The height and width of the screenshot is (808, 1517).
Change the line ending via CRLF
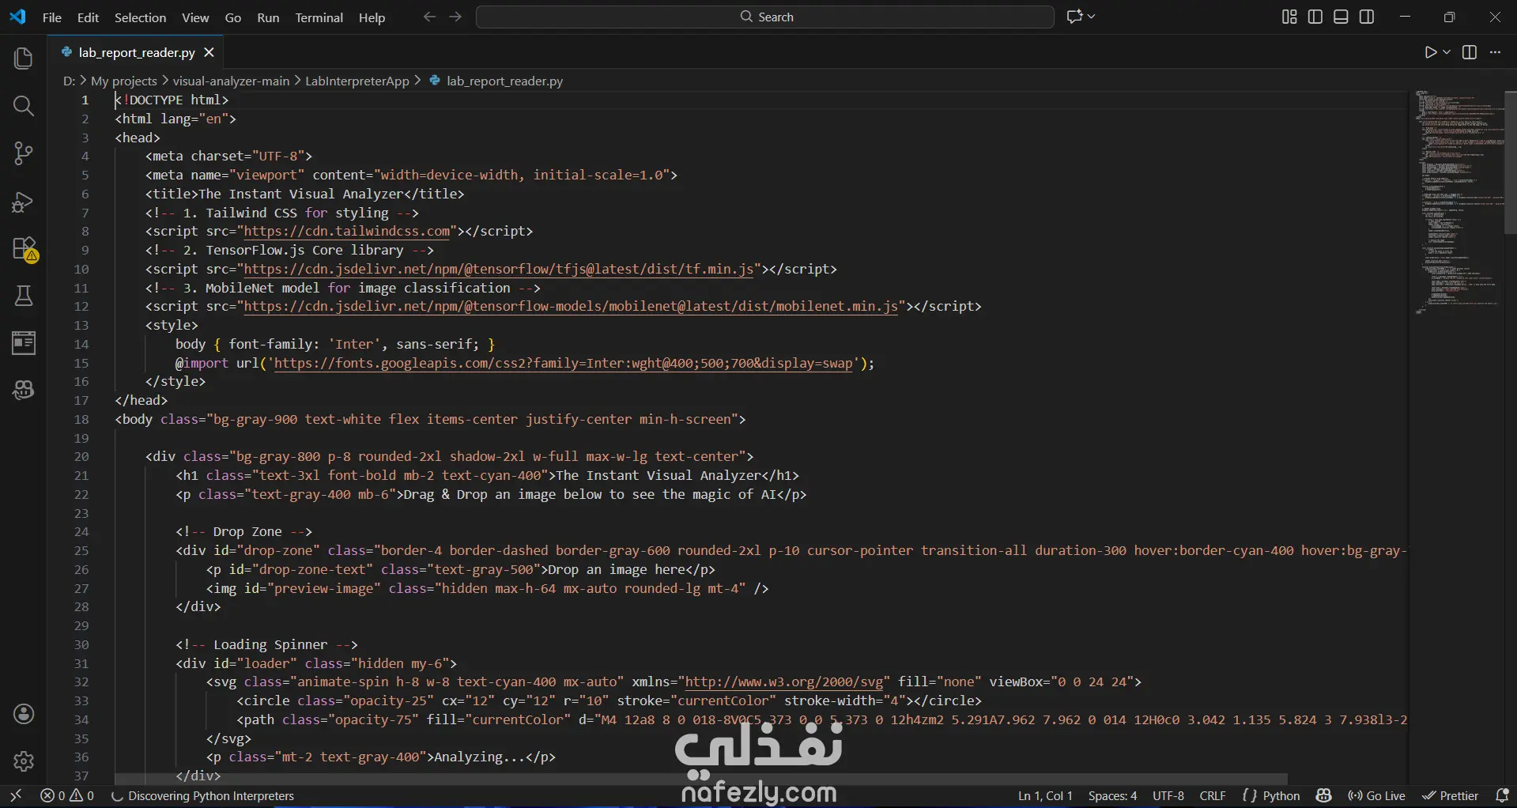(x=1213, y=796)
